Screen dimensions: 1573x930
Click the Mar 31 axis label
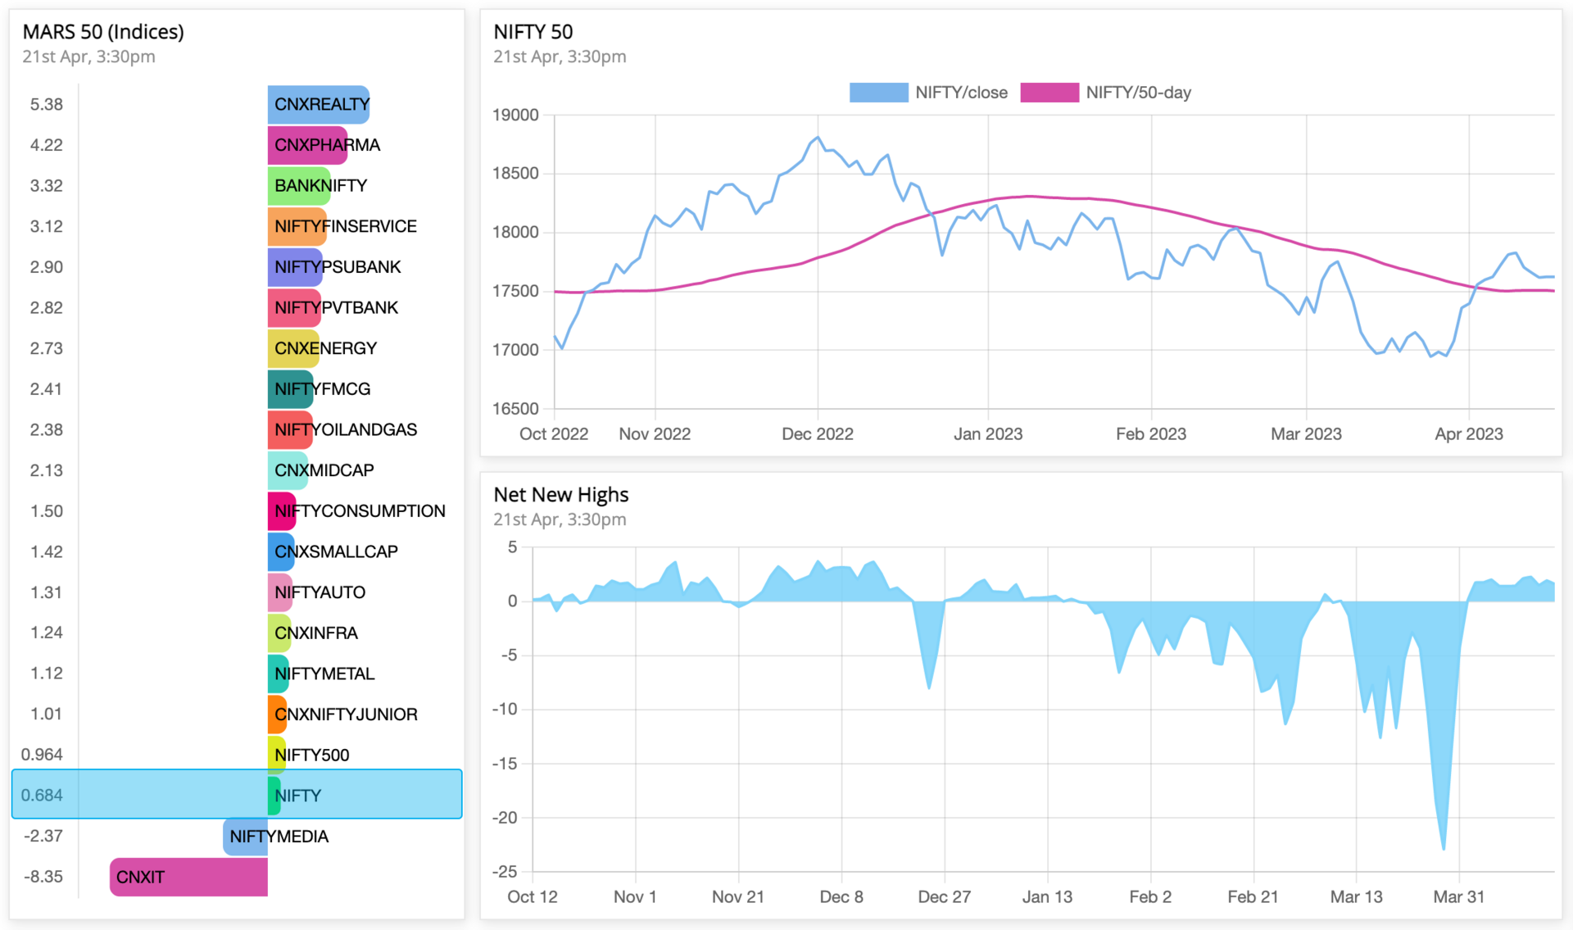(1458, 897)
